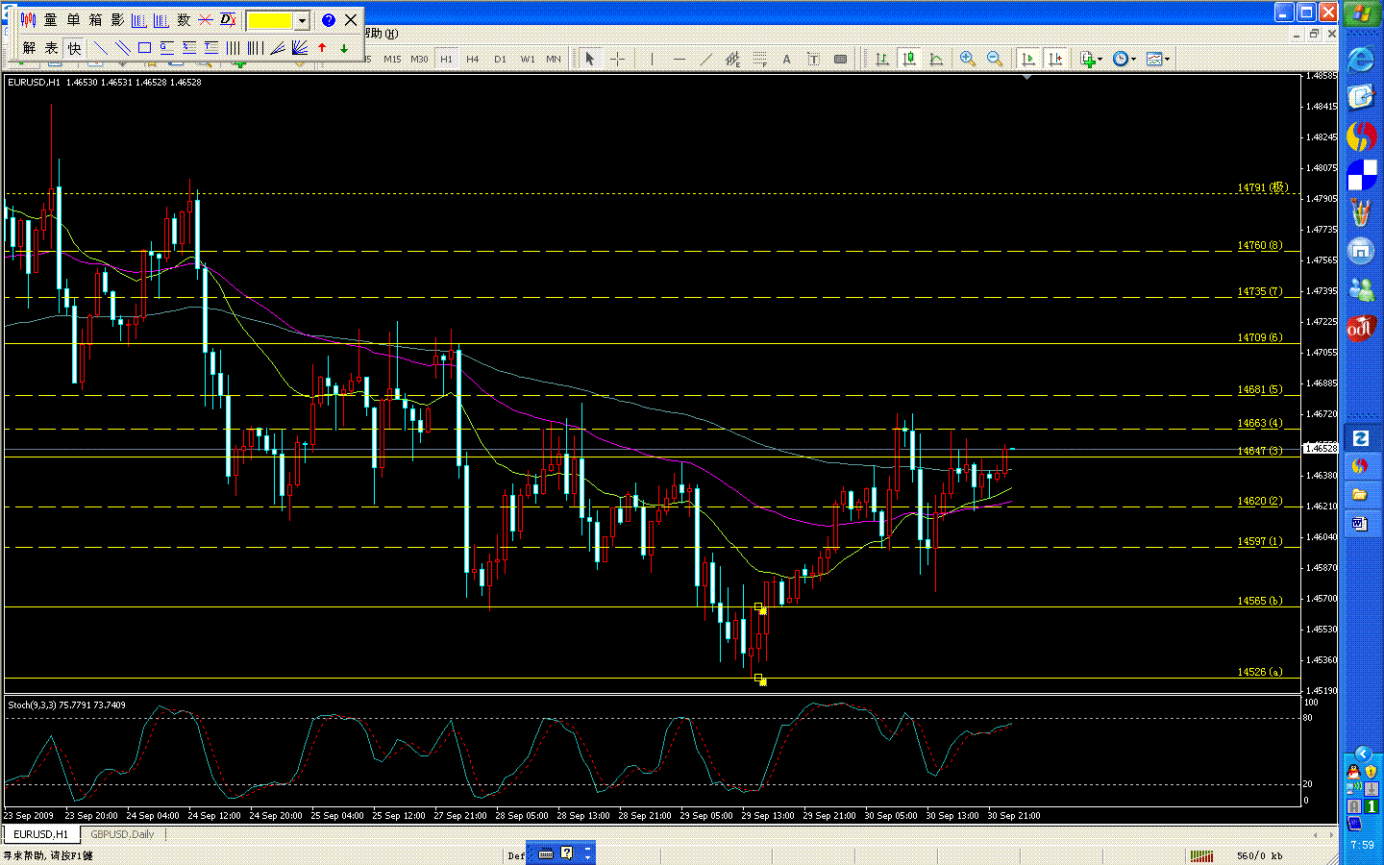The image size is (1384, 865).
Task: Switch to the GBPUSD,Daily chart tab
Action: coord(122,834)
